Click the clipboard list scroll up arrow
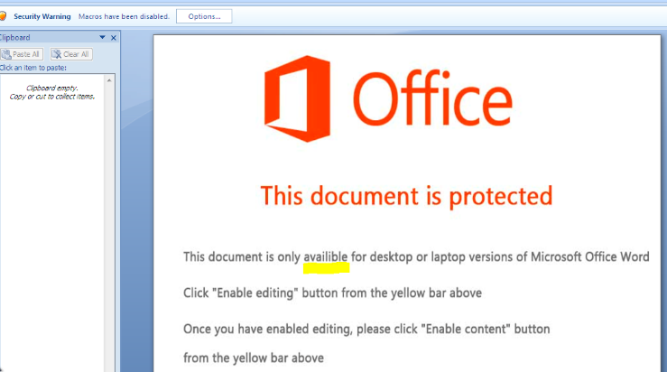 [x=109, y=80]
